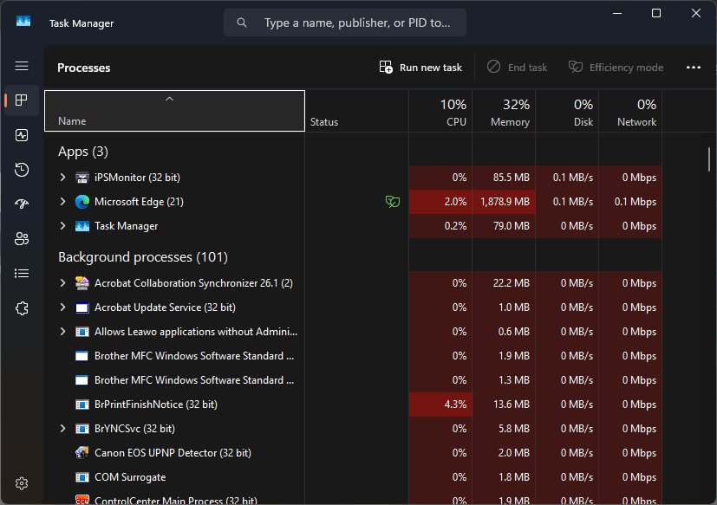
Task: Click BrPrintFinishNotice CPU value 4.3%
Action: click(x=455, y=405)
